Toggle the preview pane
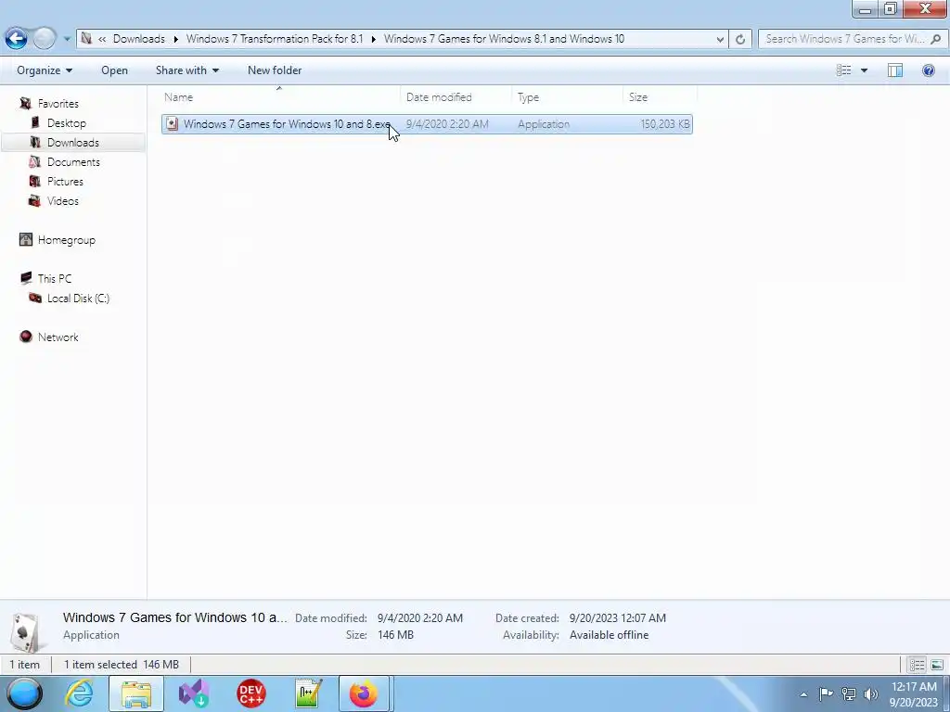This screenshot has width=950, height=712. pos(895,70)
